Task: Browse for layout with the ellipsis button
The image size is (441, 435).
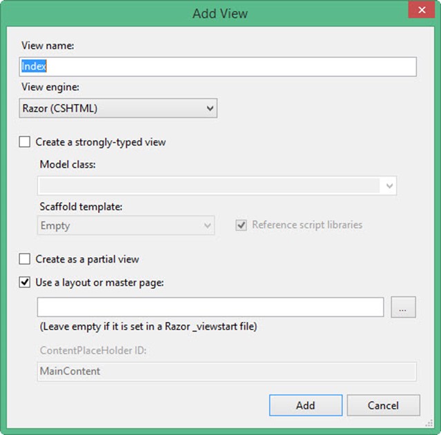Action: [403, 307]
